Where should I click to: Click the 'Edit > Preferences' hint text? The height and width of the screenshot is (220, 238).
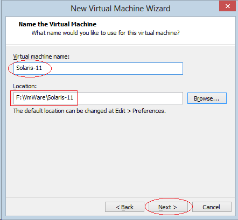[x=140, y=111]
